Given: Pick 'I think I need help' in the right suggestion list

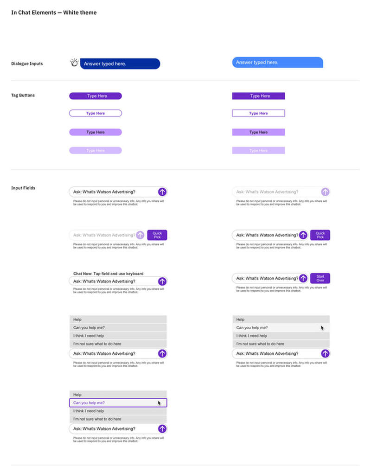Looking at the screenshot, I should (x=281, y=336).
